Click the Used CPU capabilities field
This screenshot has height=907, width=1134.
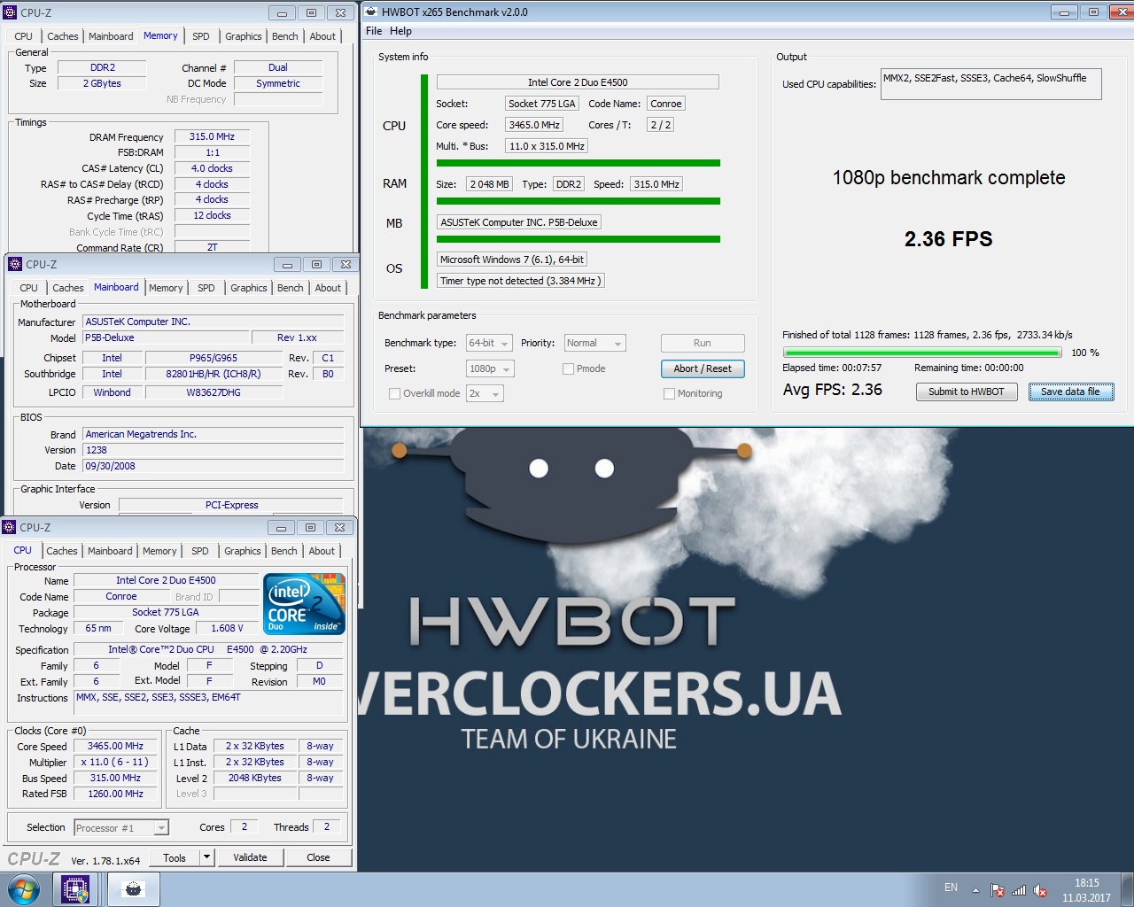tap(991, 84)
